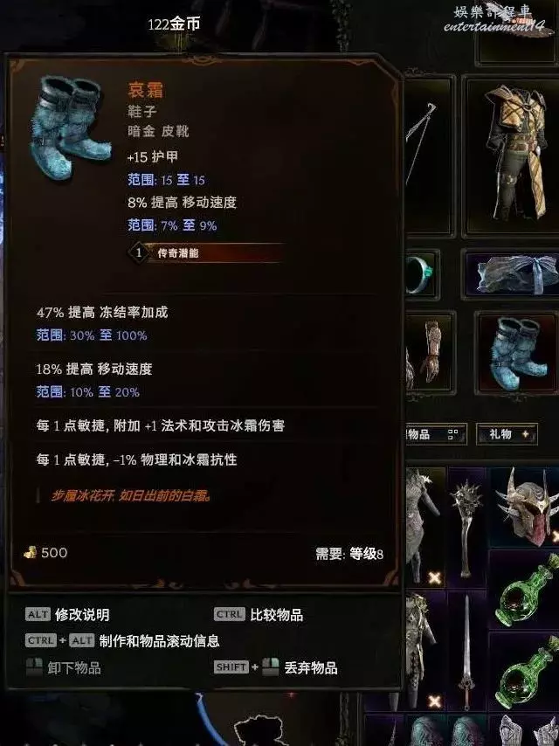Click the 500 gold sell value
The width and height of the screenshot is (559, 746).
(x=45, y=552)
